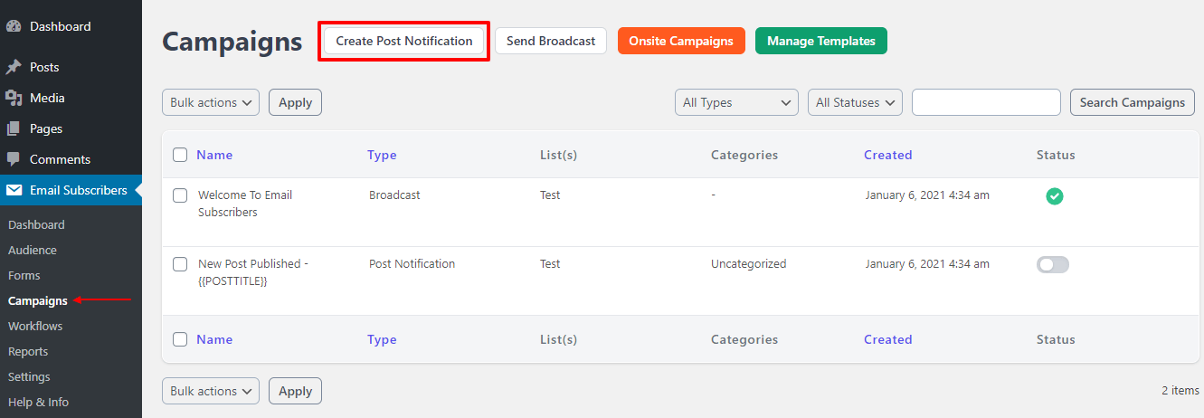Click the Comments speech bubble icon
The image size is (1204, 418).
[14, 159]
